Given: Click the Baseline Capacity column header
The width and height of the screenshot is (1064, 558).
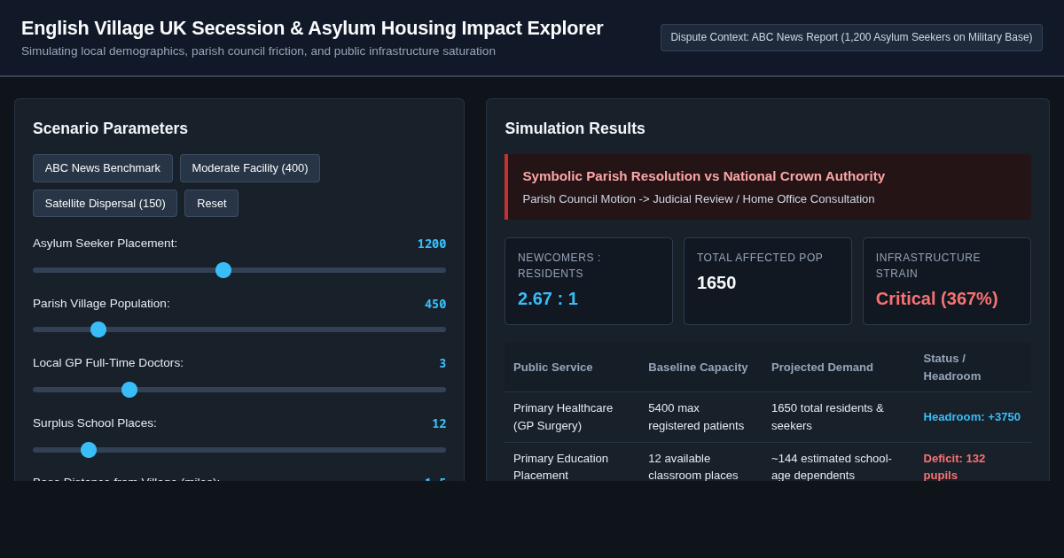Looking at the screenshot, I should coord(698,368).
